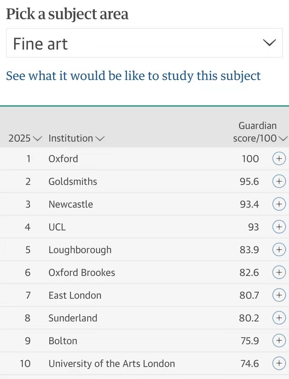289x379 pixels.
Task: Follow the study this subject link
Action: pyautogui.click(x=133, y=76)
